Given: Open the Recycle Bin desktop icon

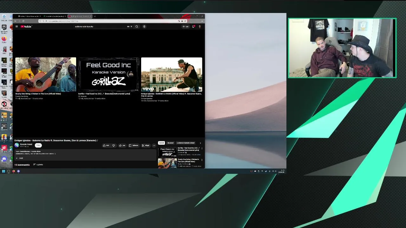Looking at the screenshot, I should [4, 17].
